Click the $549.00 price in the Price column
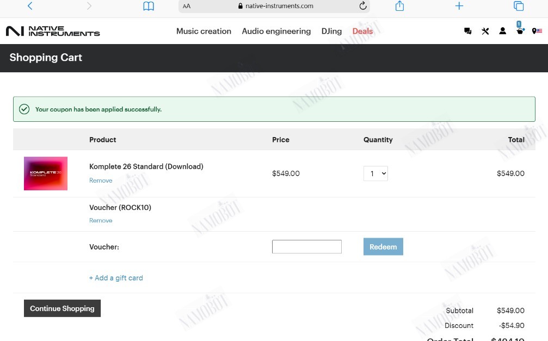Screen dimensions: 548x341 point(286,173)
